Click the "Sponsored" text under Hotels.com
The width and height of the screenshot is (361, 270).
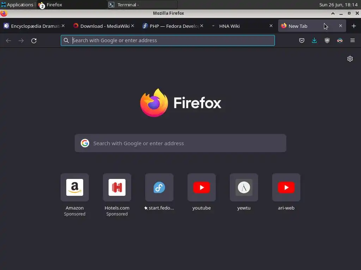pyautogui.click(x=117, y=214)
